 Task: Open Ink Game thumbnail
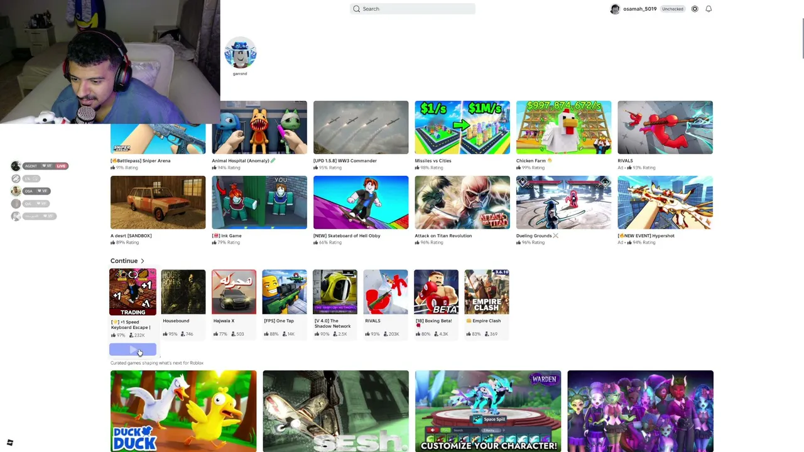pos(259,202)
